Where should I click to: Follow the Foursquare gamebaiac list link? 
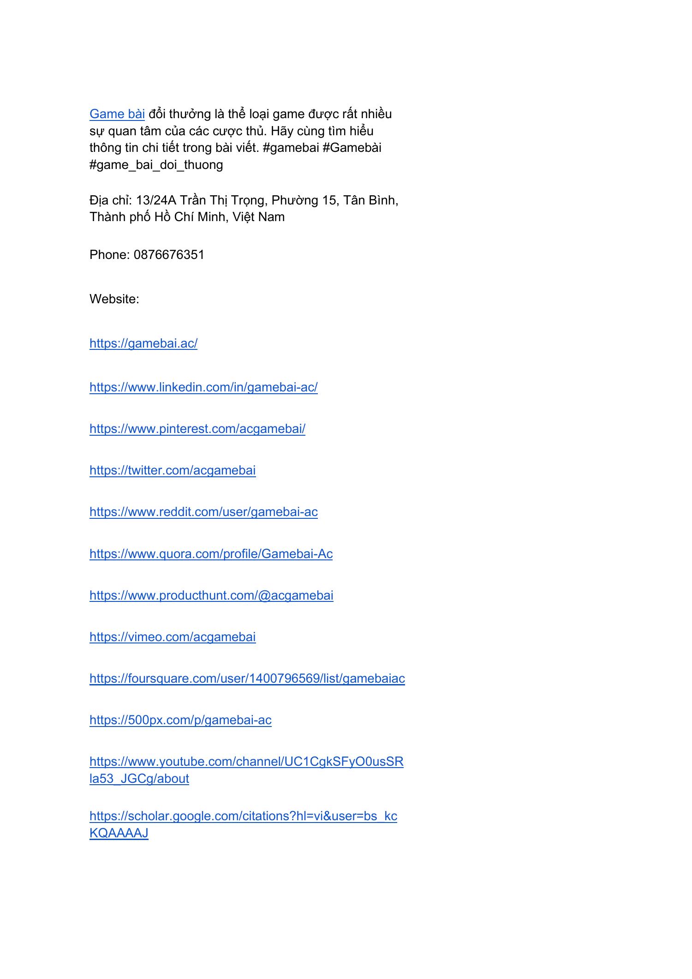coord(247,679)
